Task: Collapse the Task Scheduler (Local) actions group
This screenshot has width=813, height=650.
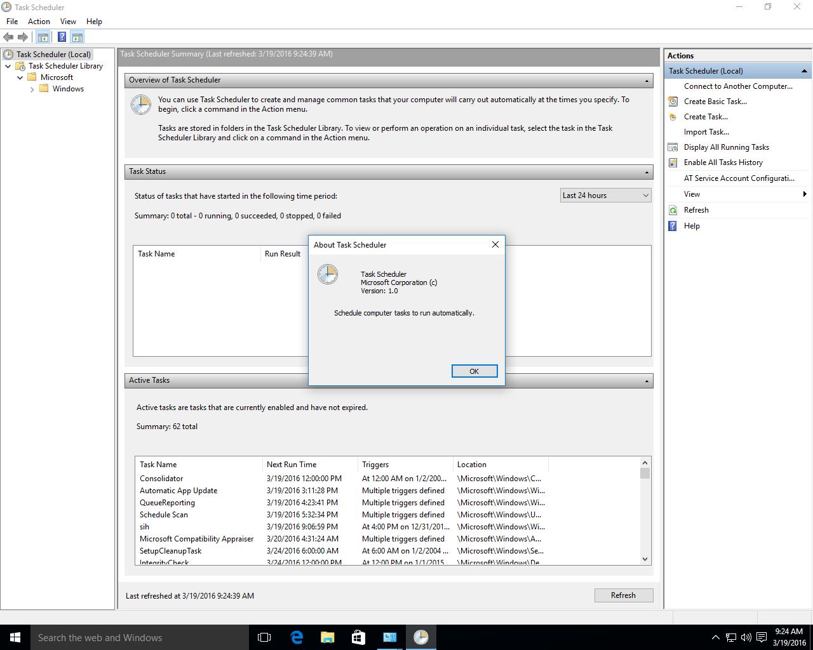Action: pos(804,71)
